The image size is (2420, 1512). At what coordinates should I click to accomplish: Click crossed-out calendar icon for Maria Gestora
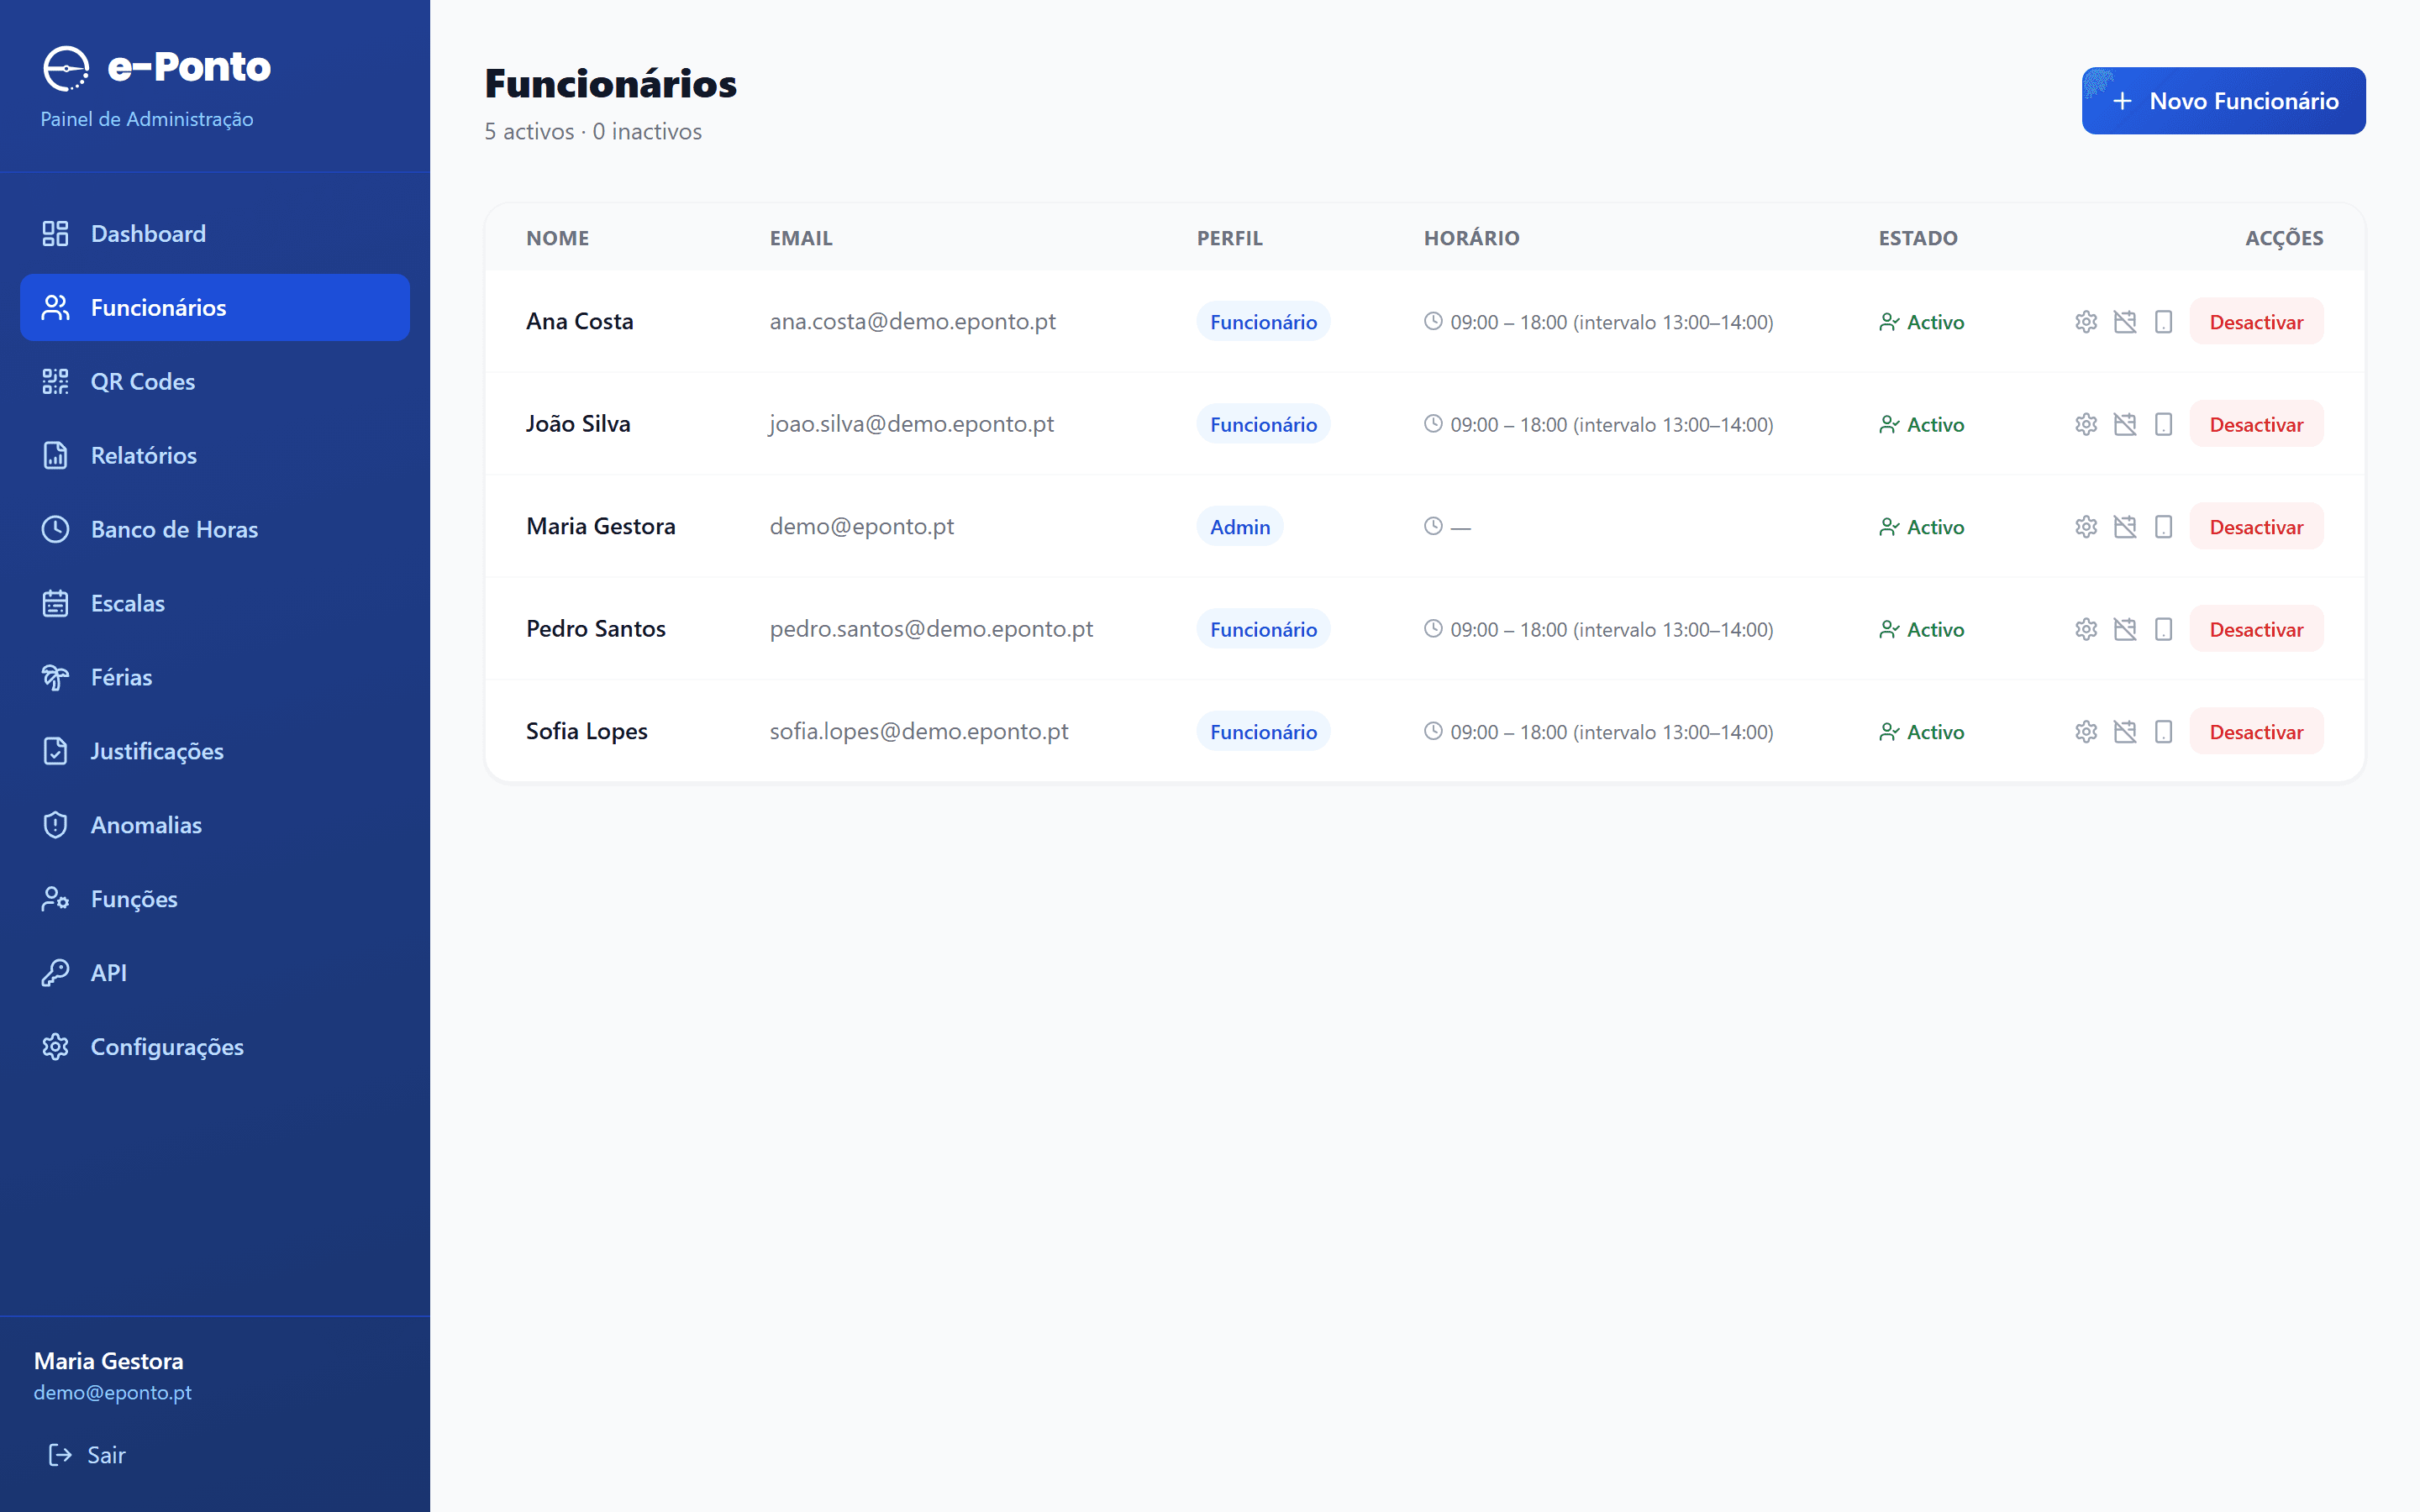pos(2124,527)
